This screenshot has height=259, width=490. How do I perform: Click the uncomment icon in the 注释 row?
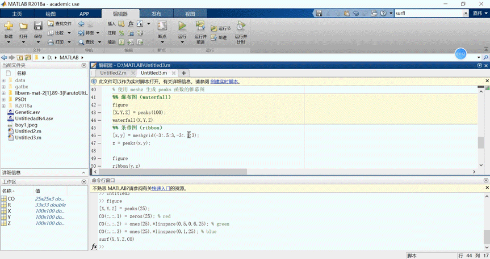pos(131,33)
